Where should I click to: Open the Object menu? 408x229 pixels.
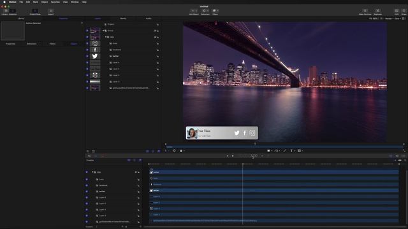(45, 2)
